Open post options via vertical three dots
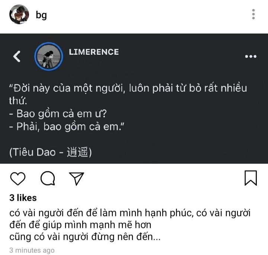Image resolution: width=268 pixels, height=255 pixels. 253,14
